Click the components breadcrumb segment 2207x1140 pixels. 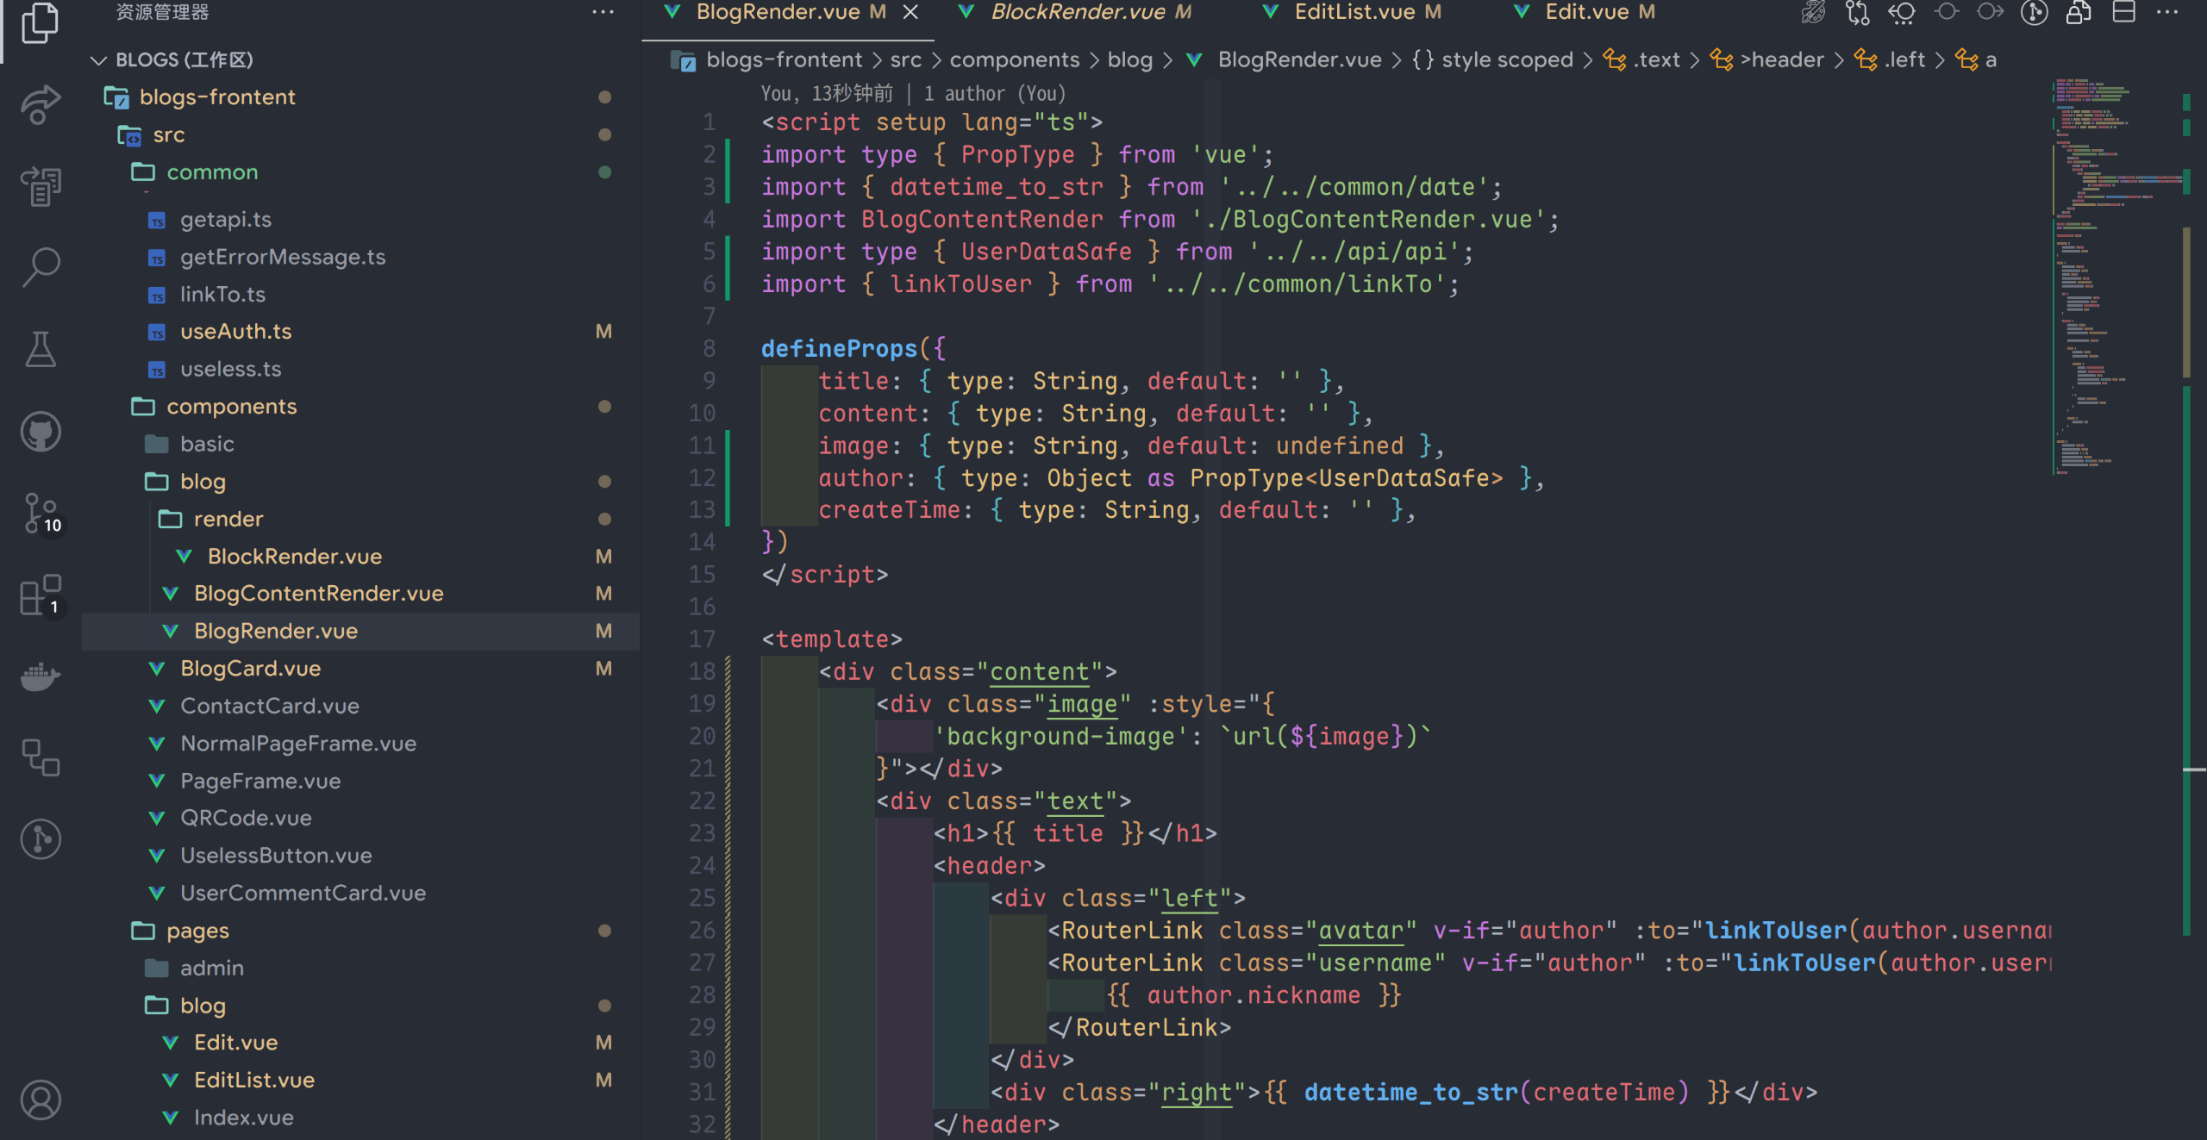(x=1014, y=60)
